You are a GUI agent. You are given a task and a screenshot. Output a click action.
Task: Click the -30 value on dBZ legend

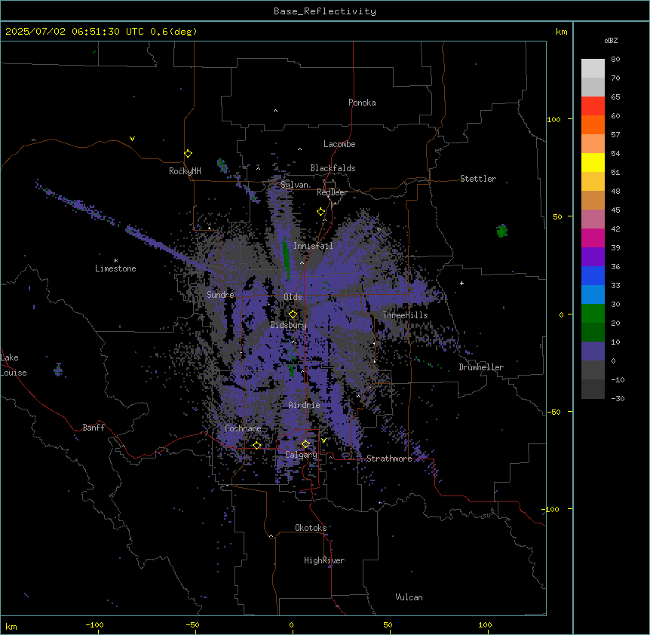[618, 398]
